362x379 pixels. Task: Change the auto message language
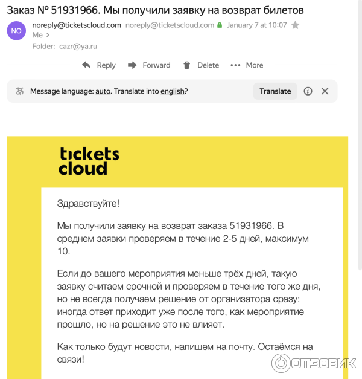click(103, 91)
